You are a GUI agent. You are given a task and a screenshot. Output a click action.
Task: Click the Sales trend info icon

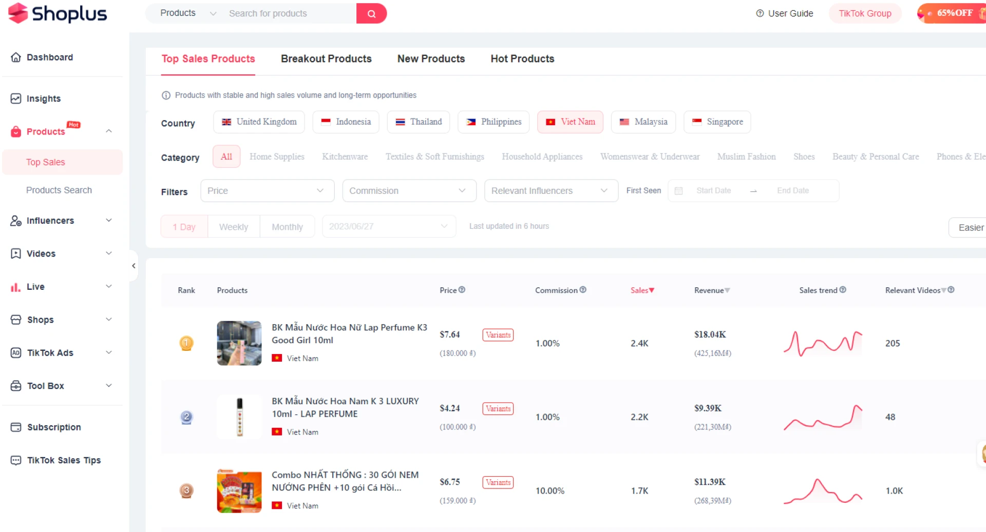point(843,290)
